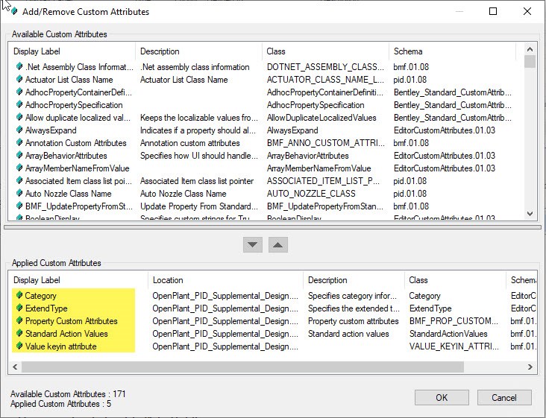Click the icon beside applied Category attribute
The width and height of the screenshot is (546, 418).
pos(19,295)
